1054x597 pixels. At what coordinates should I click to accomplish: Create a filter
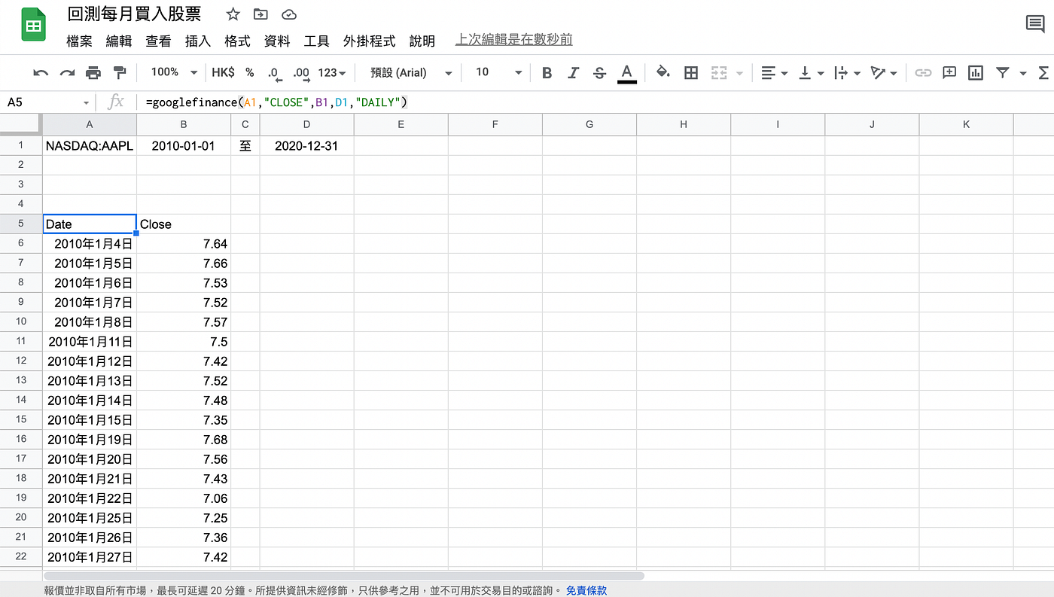pos(1002,73)
